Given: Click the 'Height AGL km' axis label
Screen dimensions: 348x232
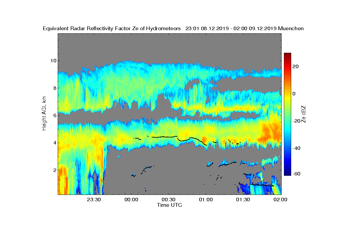Looking at the screenshot, I should [x=44, y=114].
